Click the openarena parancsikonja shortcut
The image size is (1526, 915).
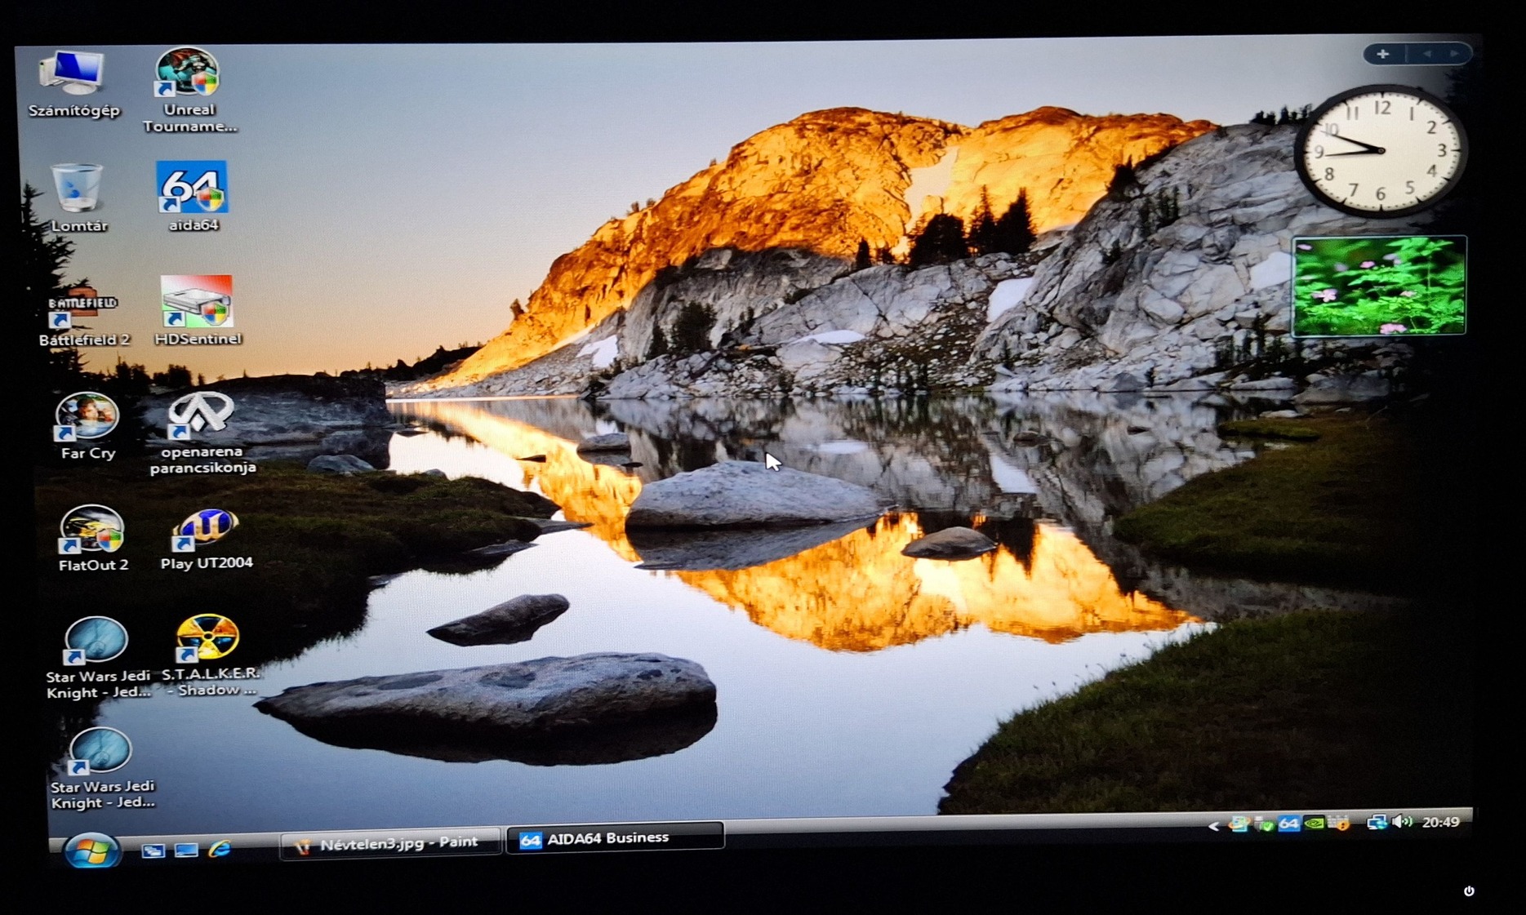pos(202,433)
